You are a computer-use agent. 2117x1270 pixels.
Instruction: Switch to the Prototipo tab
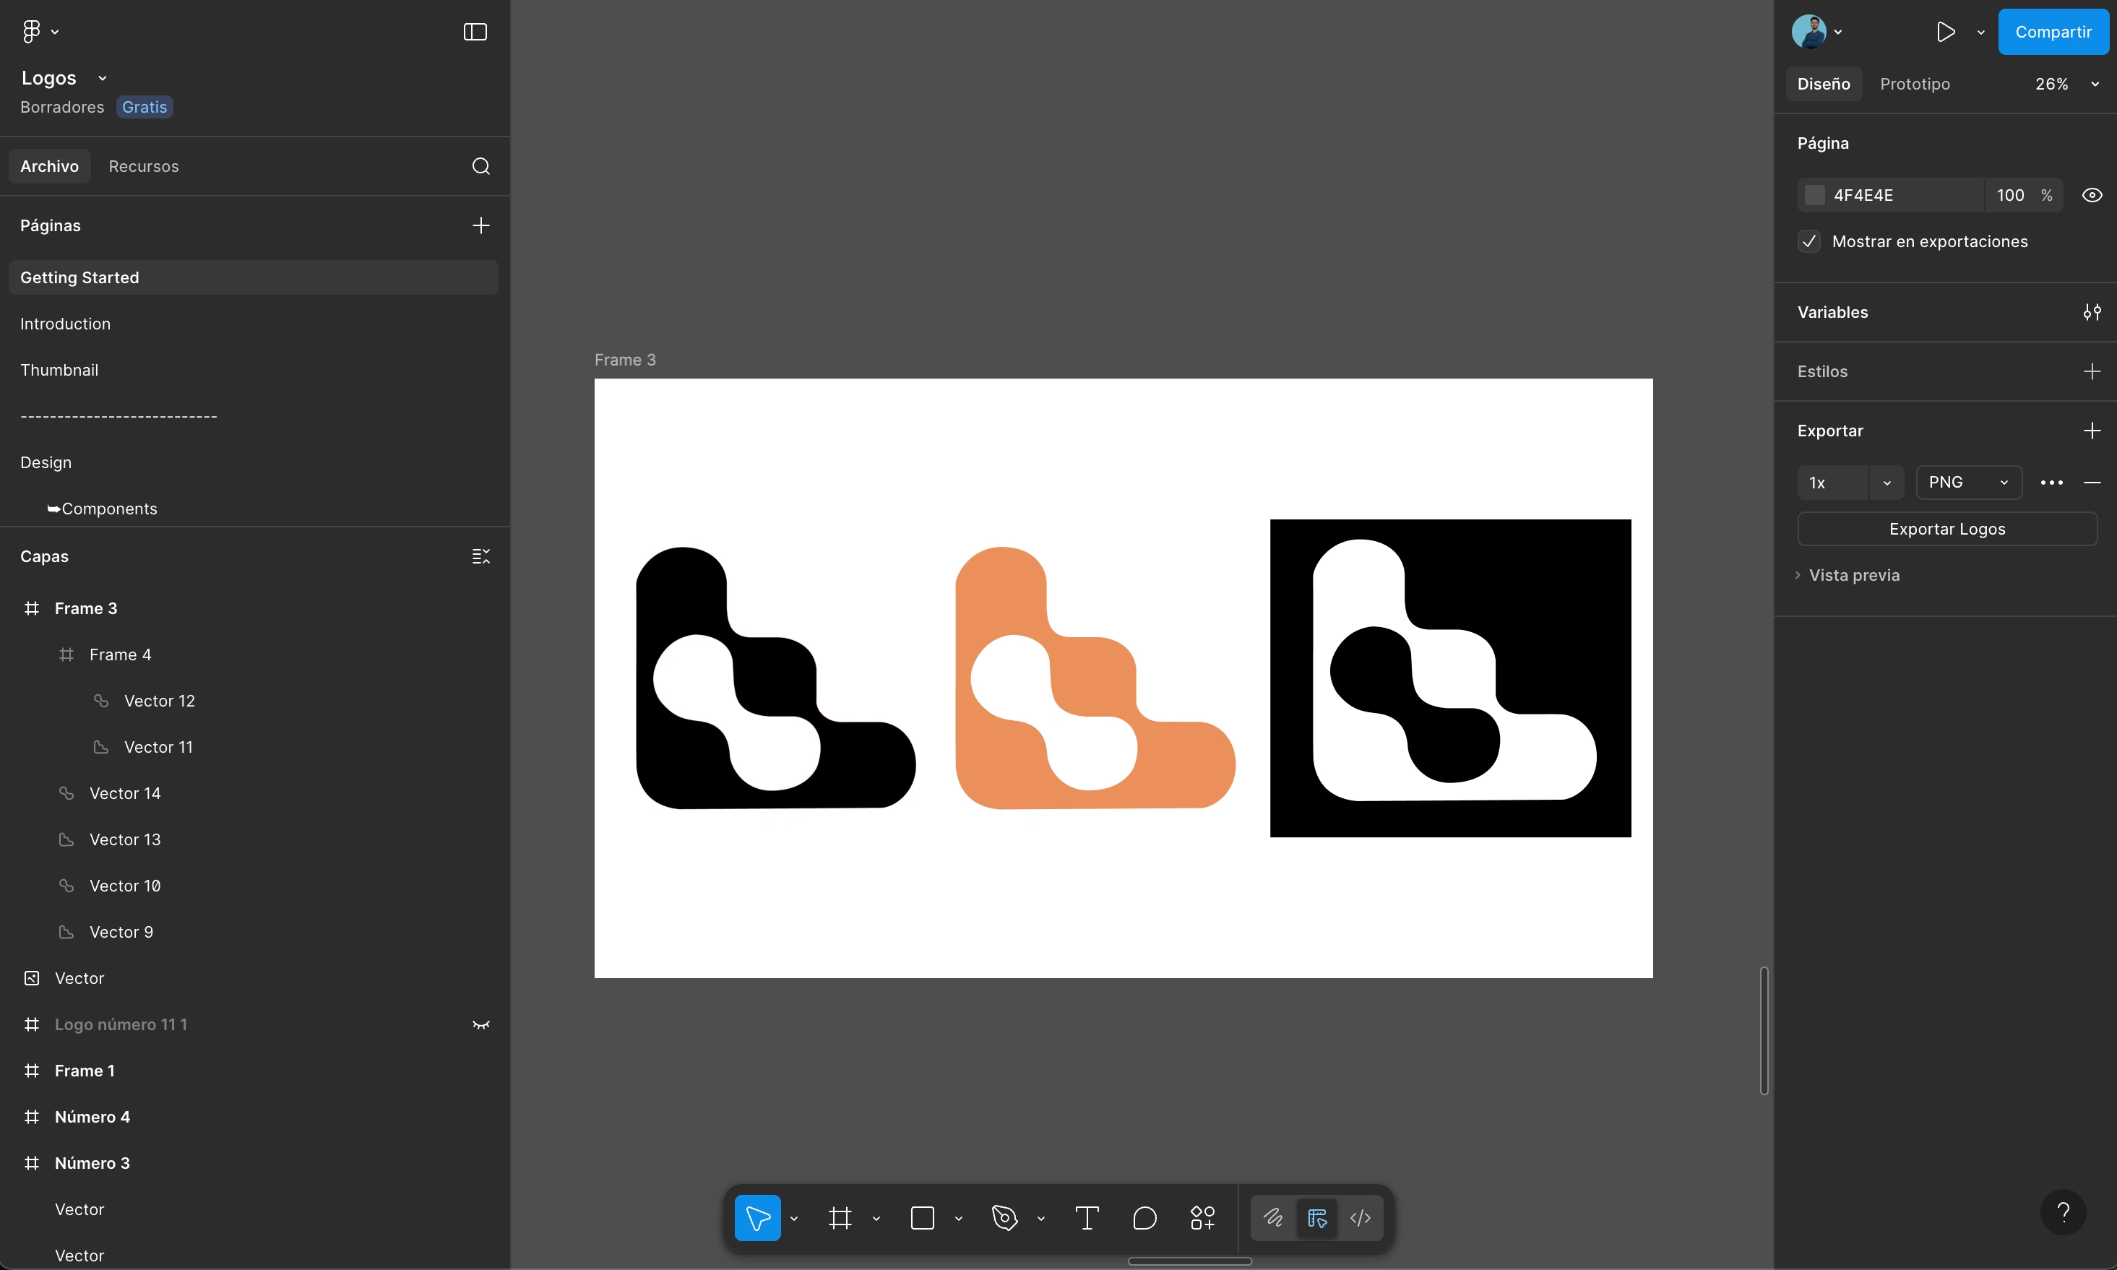[x=1914, y=84]
